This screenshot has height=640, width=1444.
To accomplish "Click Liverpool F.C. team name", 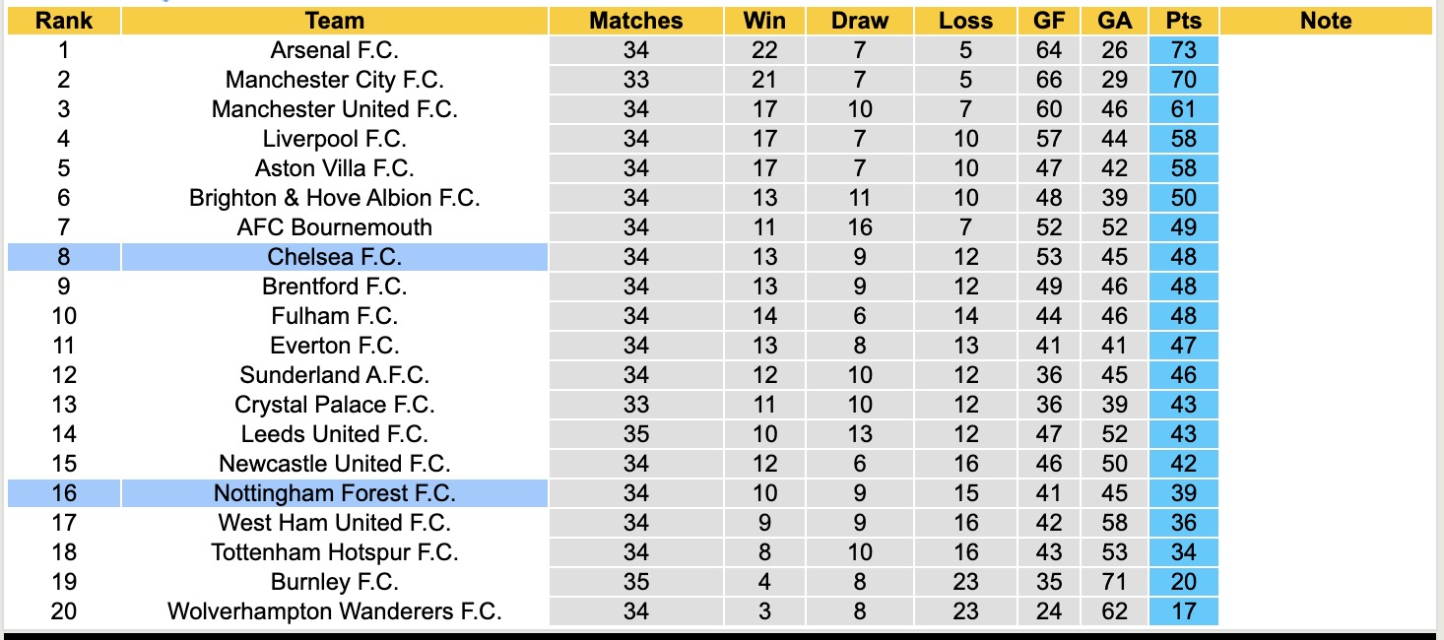I will pos(335,139).
